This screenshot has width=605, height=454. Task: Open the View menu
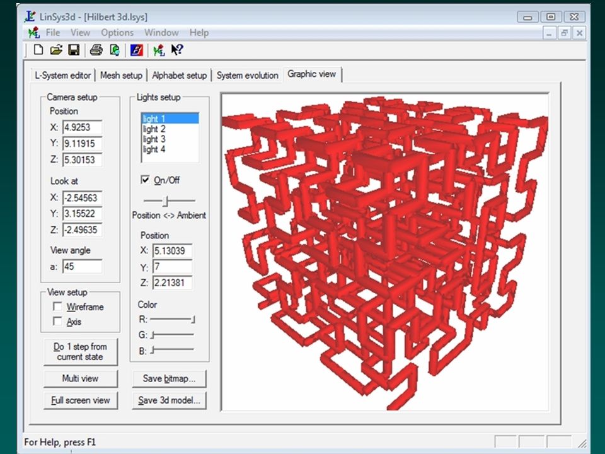click(x=80, y=33)
